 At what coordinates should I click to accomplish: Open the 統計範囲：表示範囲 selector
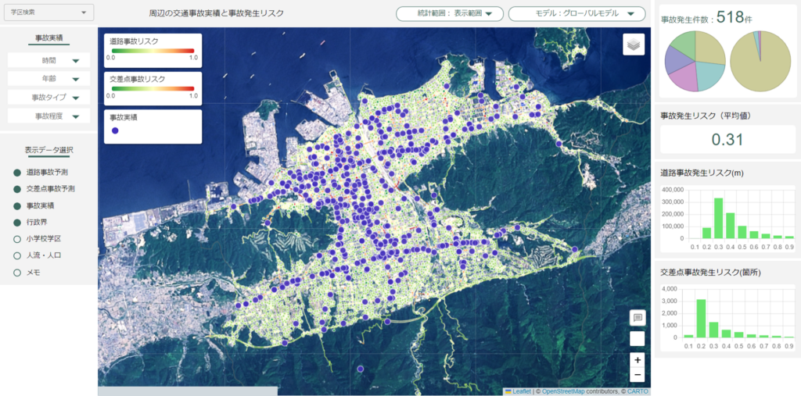(x=450, y=14)
